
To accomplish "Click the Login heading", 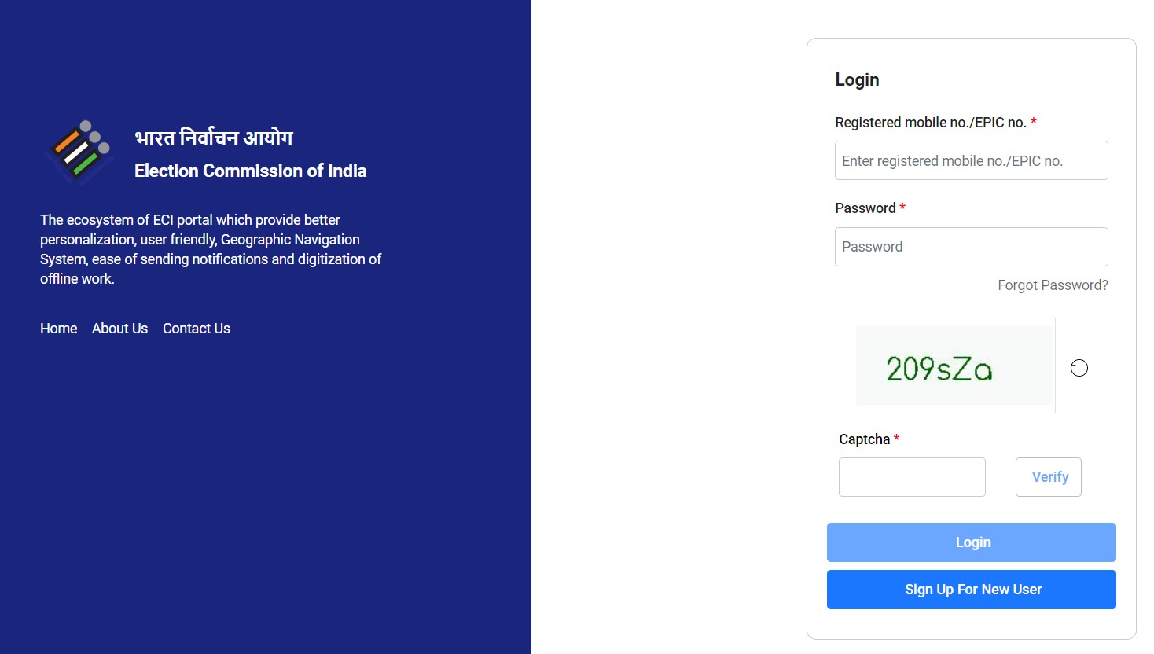I will 857,79.
